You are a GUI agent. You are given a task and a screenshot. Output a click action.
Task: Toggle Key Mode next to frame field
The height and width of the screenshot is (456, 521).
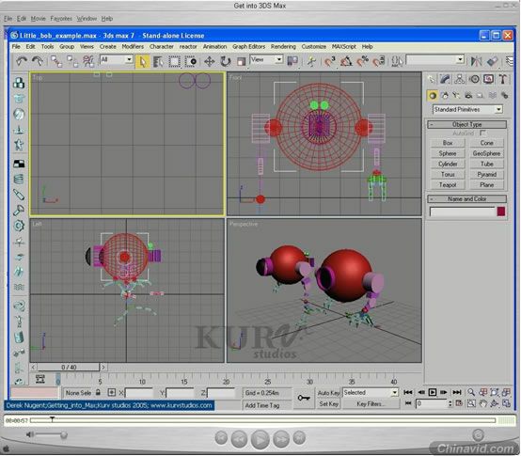point(408,403)
